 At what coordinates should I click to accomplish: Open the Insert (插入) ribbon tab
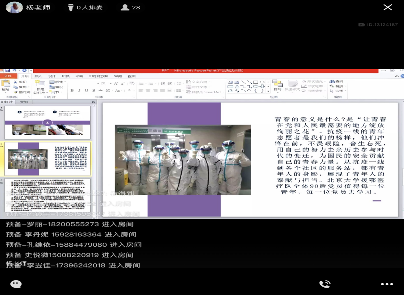[38, 76]
